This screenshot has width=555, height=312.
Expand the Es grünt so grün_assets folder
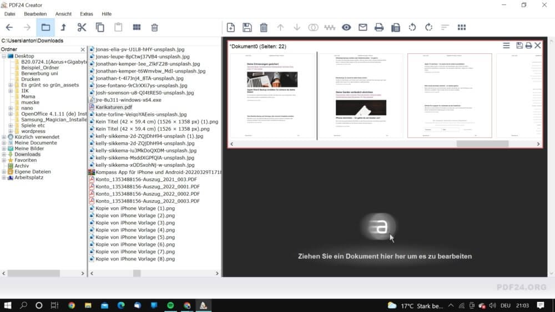[x=11, y=85]
